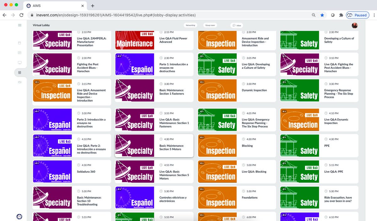Open Basic Maintenance: Section 10 Troubleshooting
The height and width of the screenshot is (221, 377).
pyautogui.click(x=72, y=198)
